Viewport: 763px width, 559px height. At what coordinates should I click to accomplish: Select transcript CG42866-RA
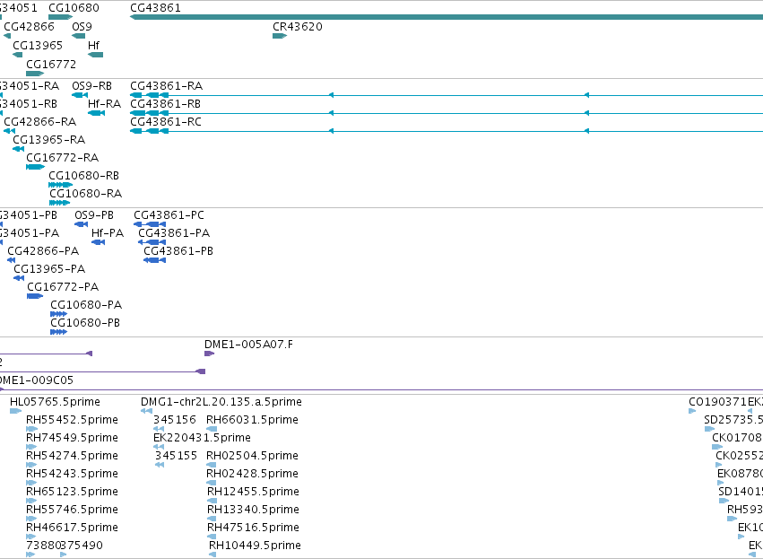click(x=9, y=131)
